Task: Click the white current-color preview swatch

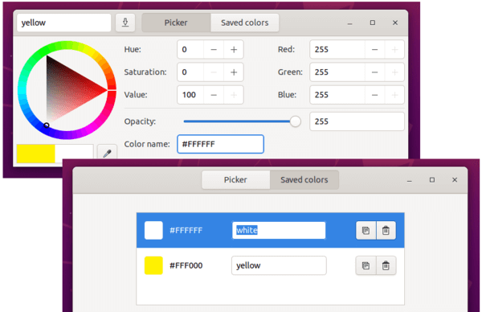Action: 74,154
